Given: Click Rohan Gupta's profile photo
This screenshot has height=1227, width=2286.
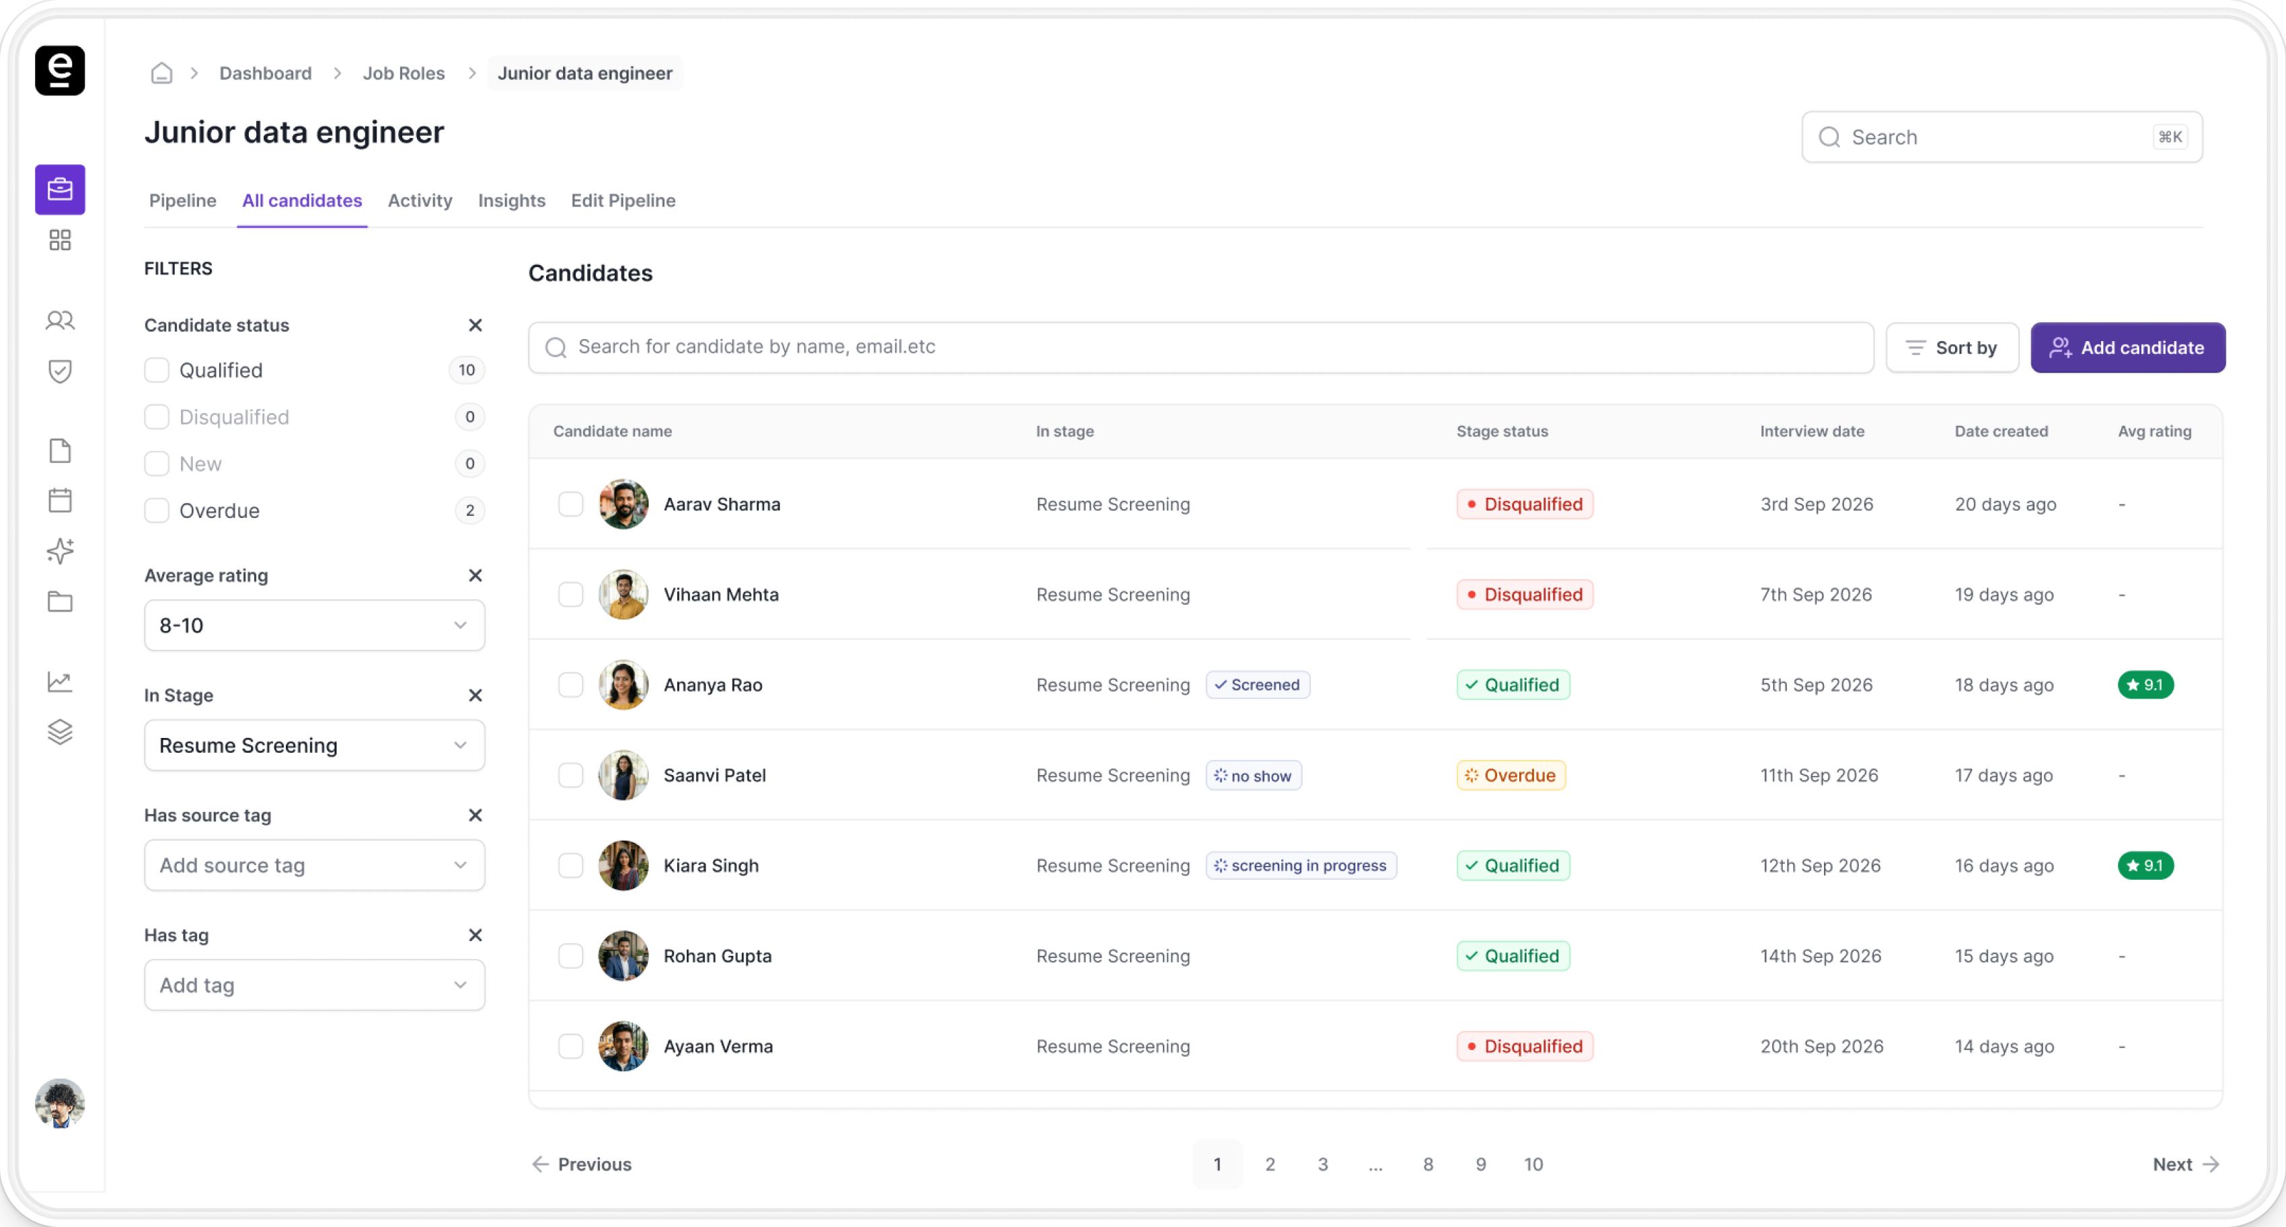Looking at the screenshot, I should pos(623,956).
